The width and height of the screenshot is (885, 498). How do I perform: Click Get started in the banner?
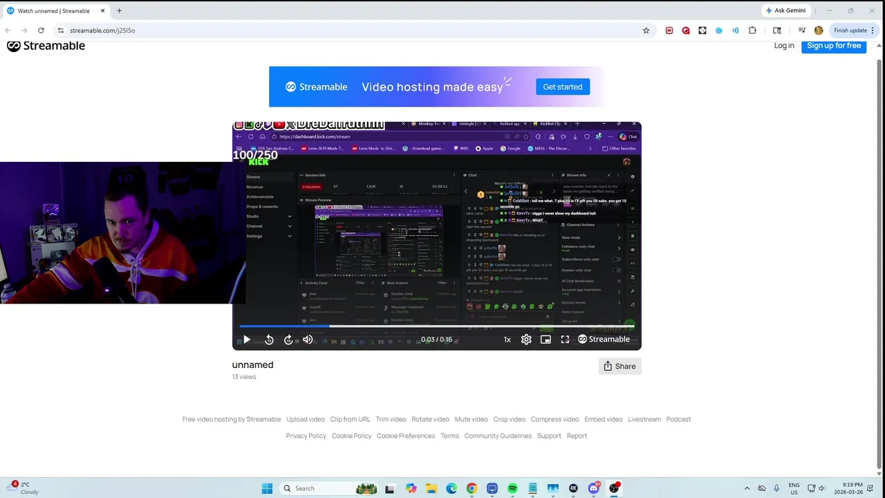(x=563, y=86)
